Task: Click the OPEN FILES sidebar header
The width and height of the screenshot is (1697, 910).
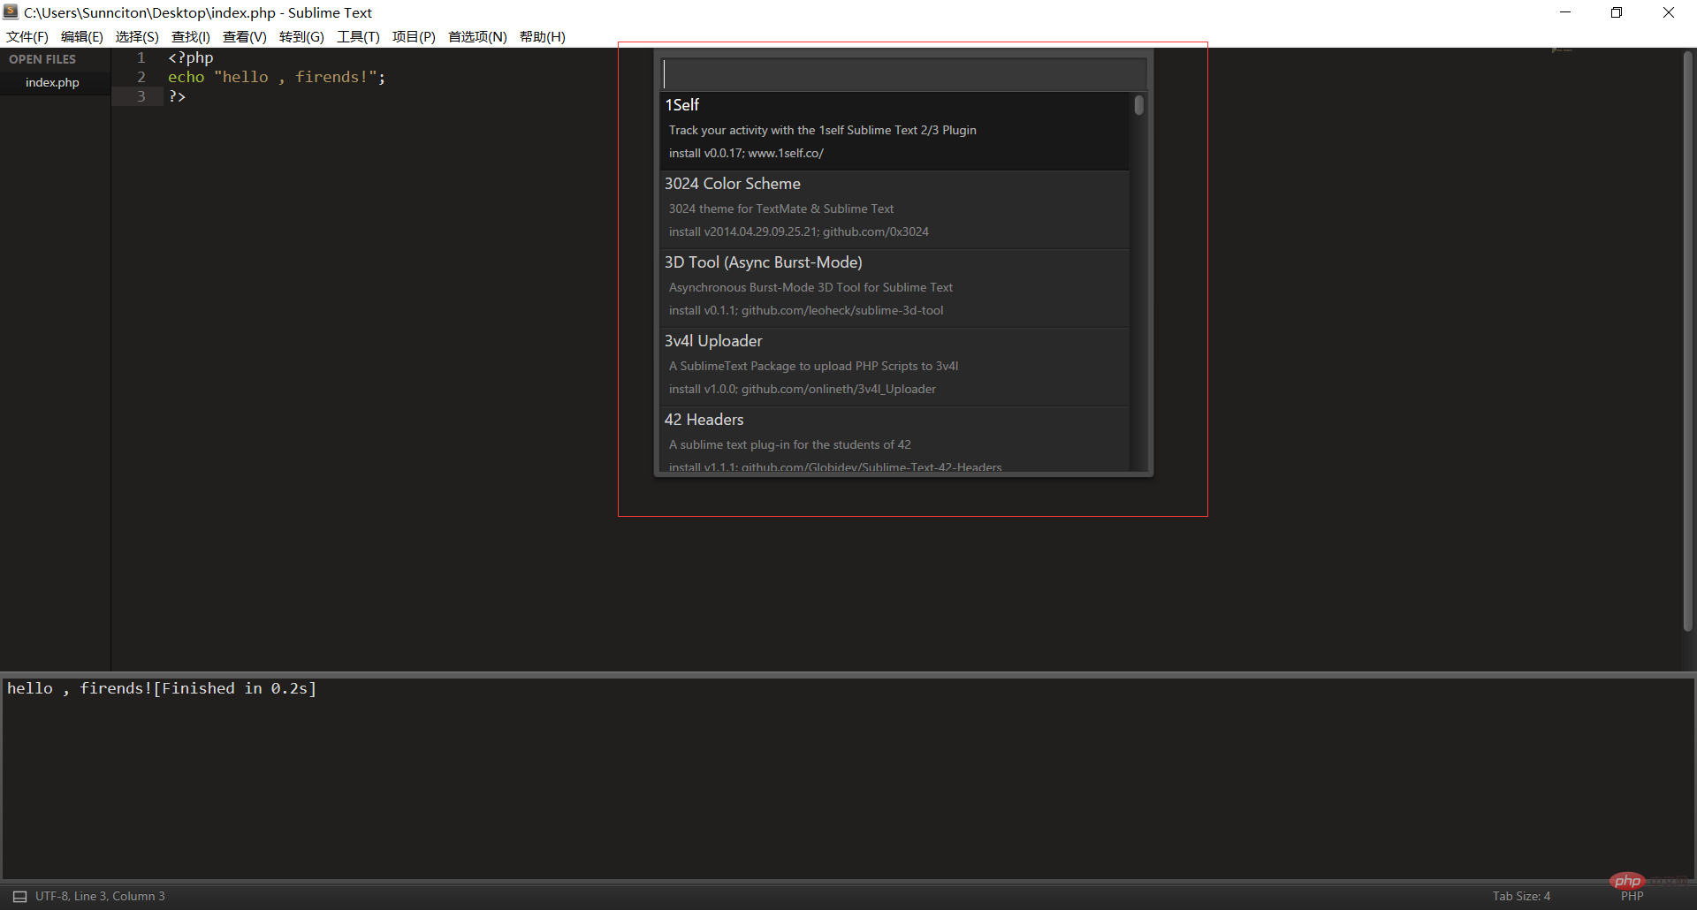Action: click(x=42, y=59)
